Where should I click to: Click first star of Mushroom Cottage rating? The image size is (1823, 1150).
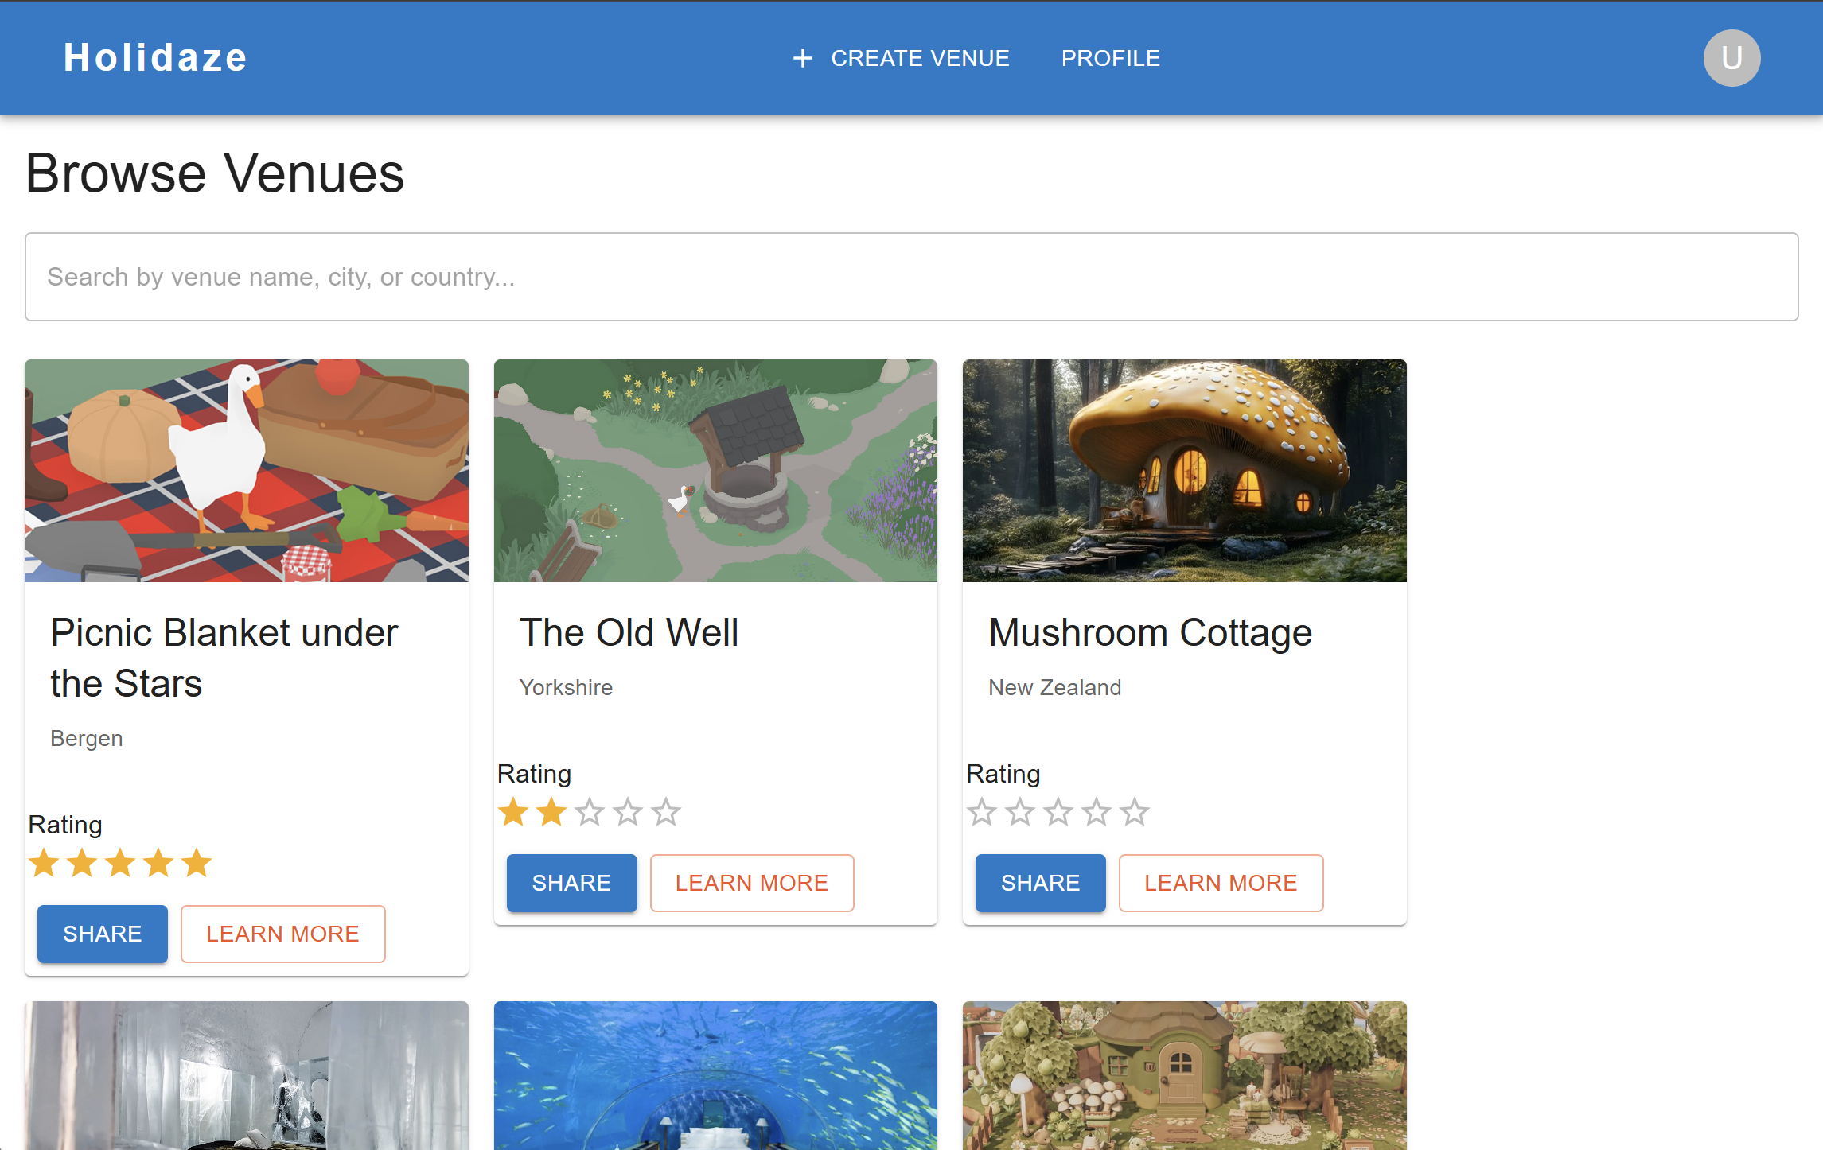coord(982,812)
